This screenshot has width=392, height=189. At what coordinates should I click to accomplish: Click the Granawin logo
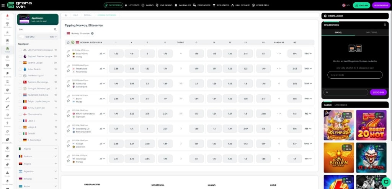pyautogui.click(x=19, y=5)
